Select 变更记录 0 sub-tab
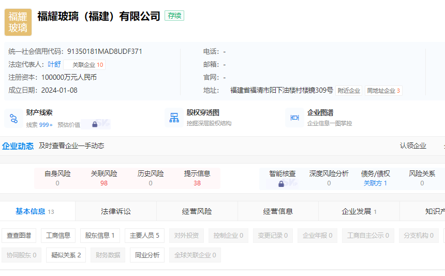445x276 pixels. [x=273, y=236]
